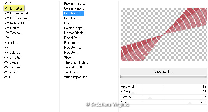Select the Mosaic Ripple... filter
Image resolution: width=208 pixels, height=112 pixels.
(x=75, y=33)
